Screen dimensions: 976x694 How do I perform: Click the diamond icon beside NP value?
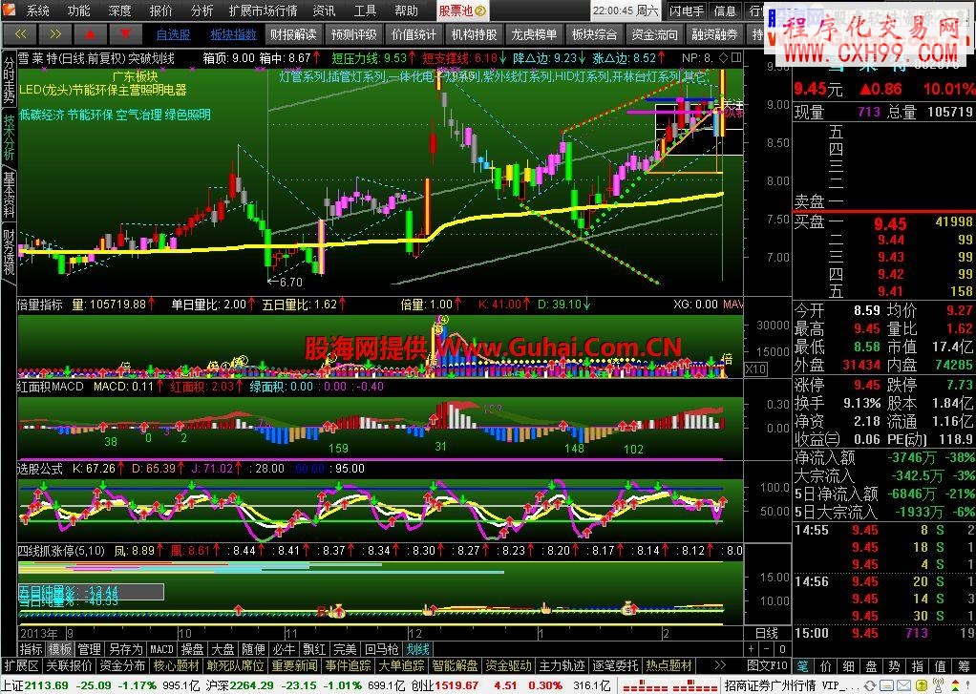click(x=722, y=58)
